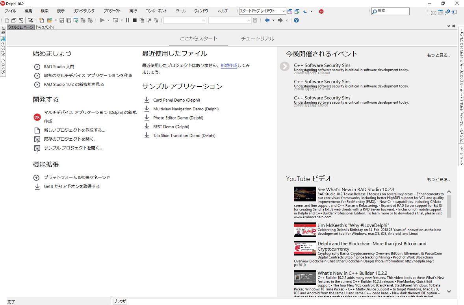Image resolution: width=464 pixels, height=305 pixels.
Task: Click the Run green play icon
Action: pos(102,20)
